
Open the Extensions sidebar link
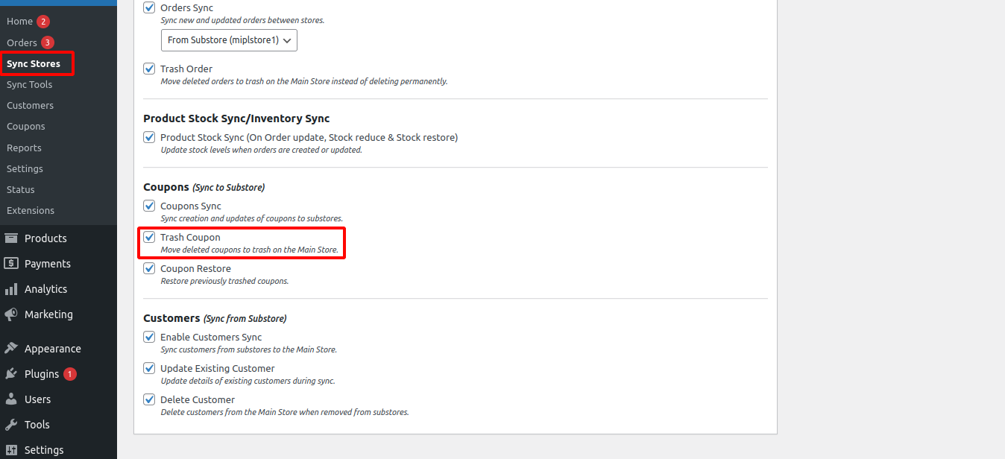pyautogui.click(x=31, y=211)
